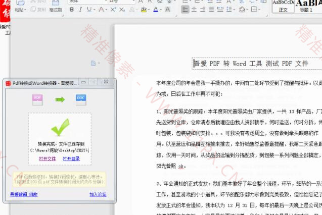This screenshot has width=322, height=215.
Task: Click the Copy (复制) button
Action: coord(38,10)
